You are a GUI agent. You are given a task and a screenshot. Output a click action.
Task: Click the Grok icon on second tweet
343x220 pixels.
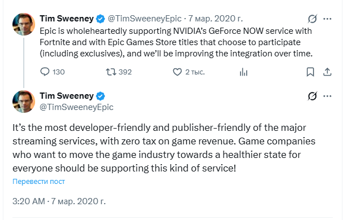pos(312,96)
